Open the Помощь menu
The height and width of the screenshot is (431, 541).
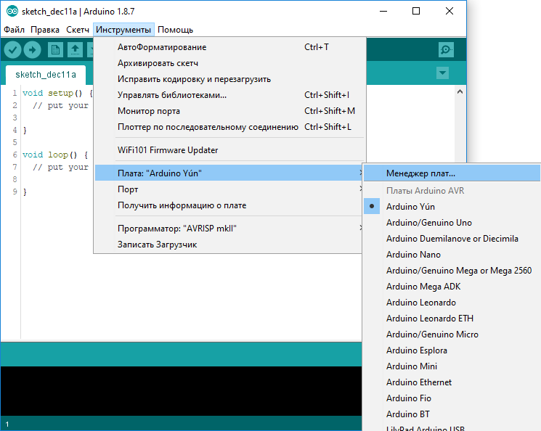[x=175, y=30]
